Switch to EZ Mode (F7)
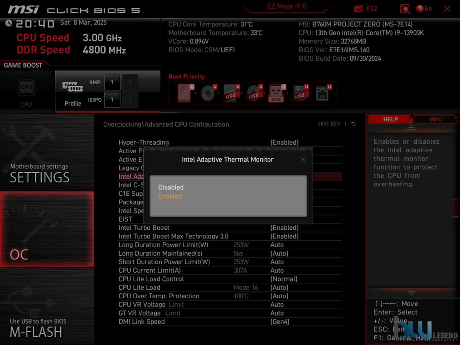Viewport: 460px width, 345px height. (286, 6)
